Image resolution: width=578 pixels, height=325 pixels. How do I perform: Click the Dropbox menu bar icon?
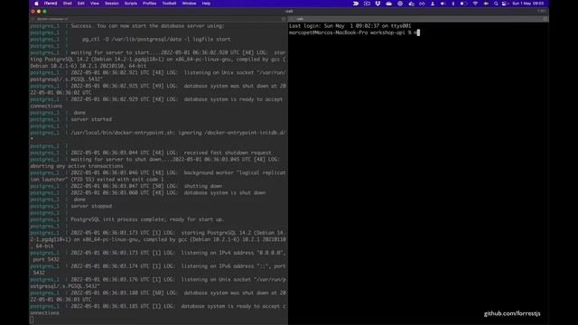(378, 4)
